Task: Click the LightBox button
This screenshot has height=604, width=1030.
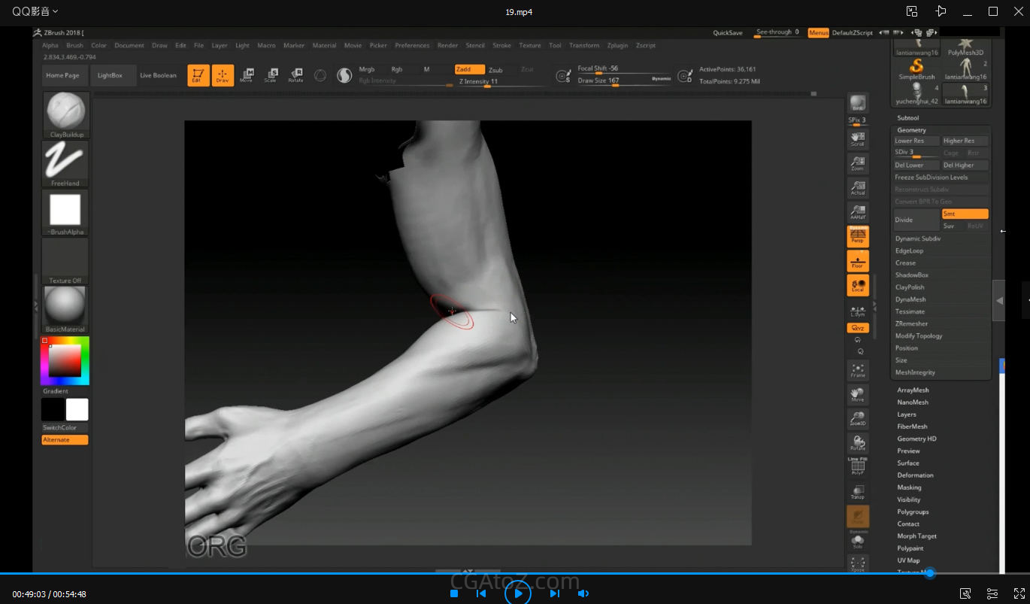Action: pos(110,75)
